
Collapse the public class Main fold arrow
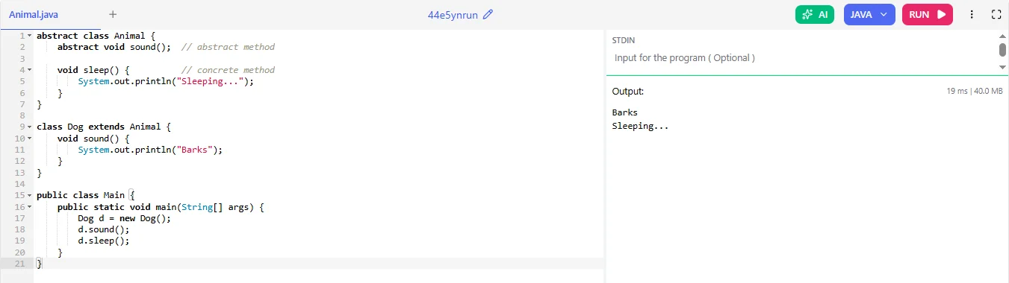[29, 196]
